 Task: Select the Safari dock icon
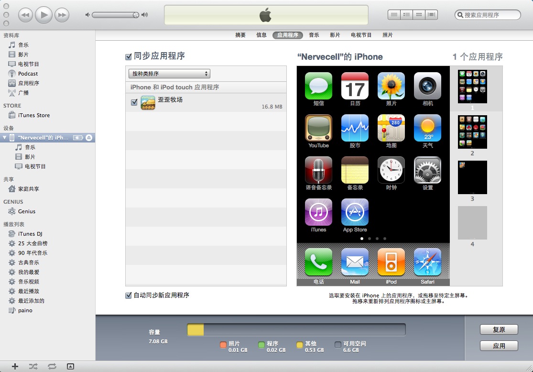[428, 262]
